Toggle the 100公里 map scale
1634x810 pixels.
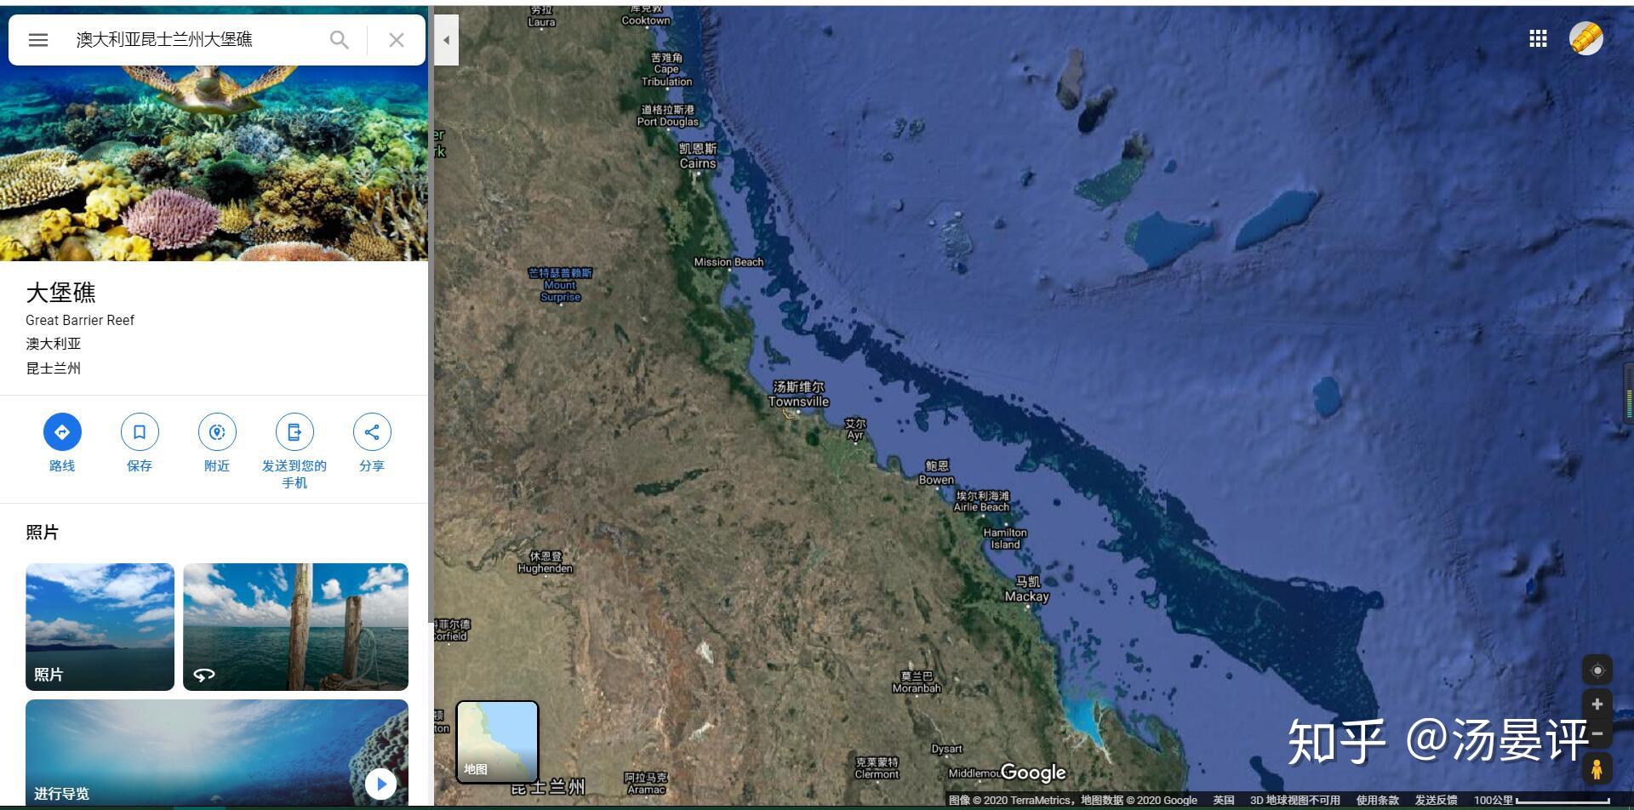coord(1542,800)
